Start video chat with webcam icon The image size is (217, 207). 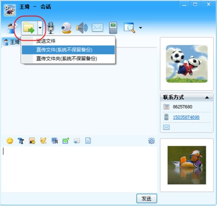66,28
